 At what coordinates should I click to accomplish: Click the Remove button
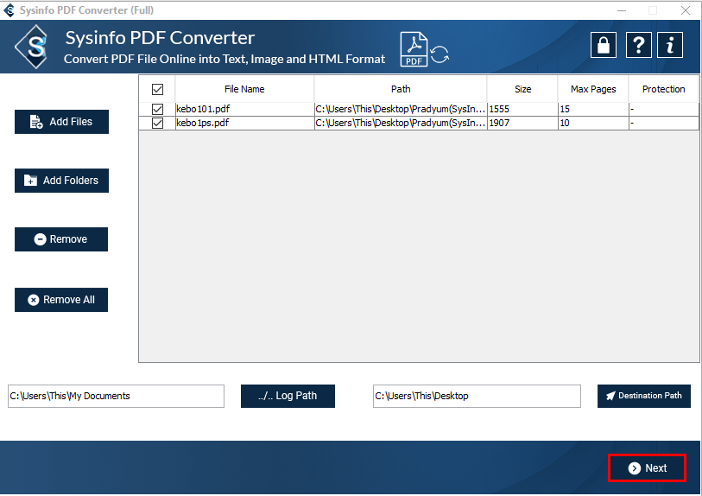pos(61,239)
